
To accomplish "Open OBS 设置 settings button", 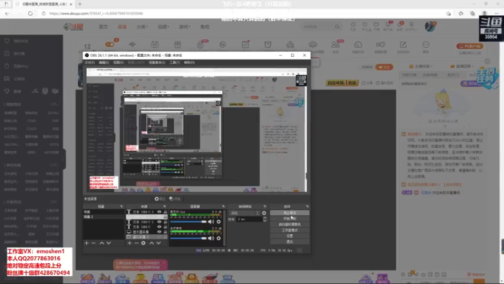I will (x=290, y=236).
